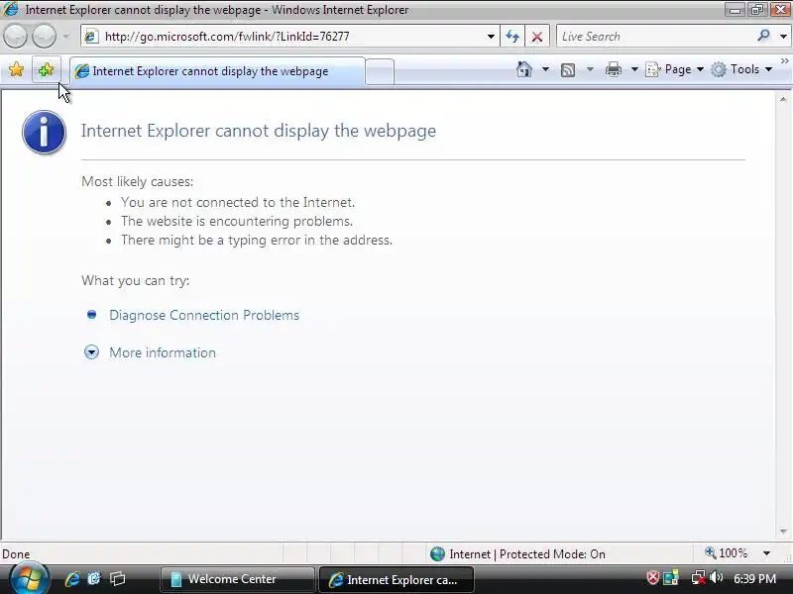Click 'You are not connected to the Internet.'

[238, 202]
